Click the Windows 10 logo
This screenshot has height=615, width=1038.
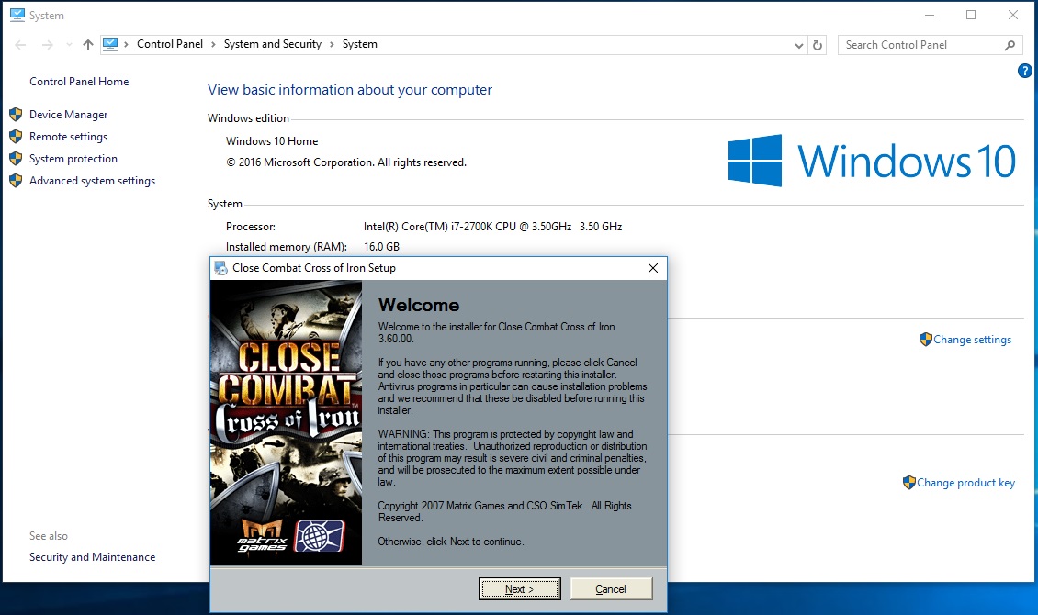pyautogui.click(x=872, y=161)
